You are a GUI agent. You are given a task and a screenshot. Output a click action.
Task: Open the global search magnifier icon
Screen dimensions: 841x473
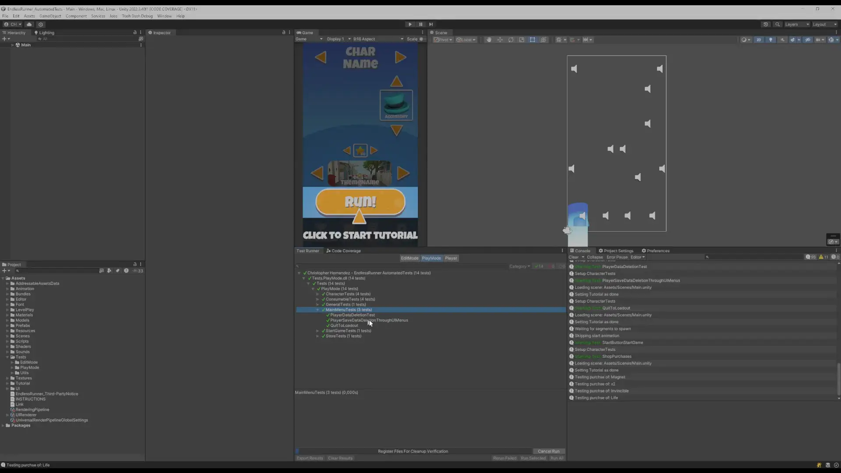coord(777,25)
